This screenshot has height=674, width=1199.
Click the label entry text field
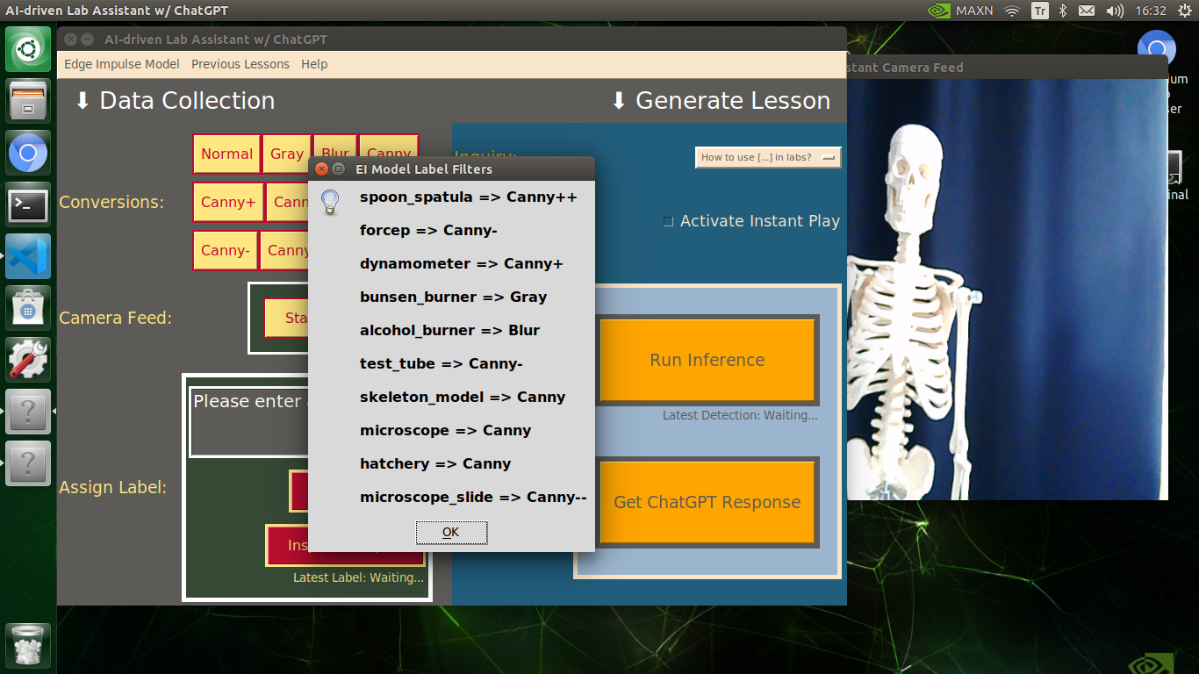point(248,419)
